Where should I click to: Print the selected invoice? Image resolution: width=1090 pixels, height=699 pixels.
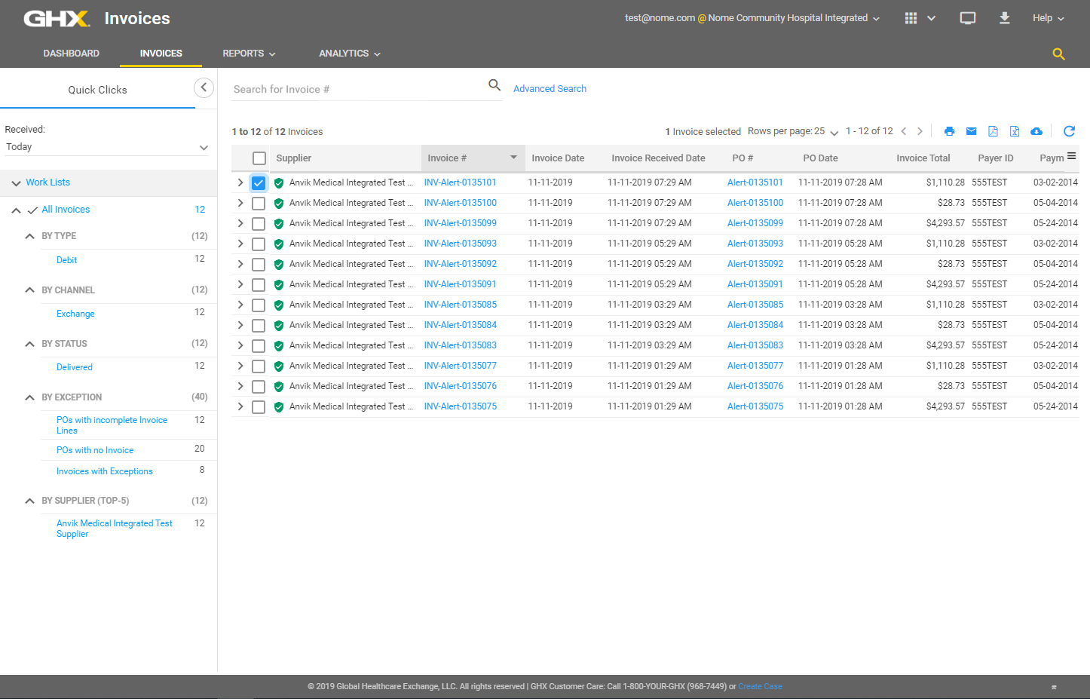click(949, 131)
